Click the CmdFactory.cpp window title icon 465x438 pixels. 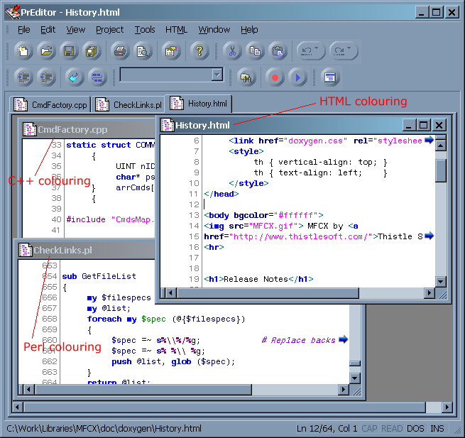30,129
